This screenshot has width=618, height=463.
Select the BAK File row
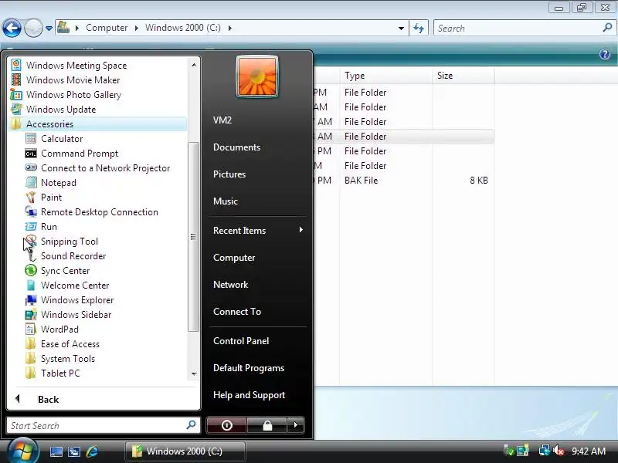[403, 181]
